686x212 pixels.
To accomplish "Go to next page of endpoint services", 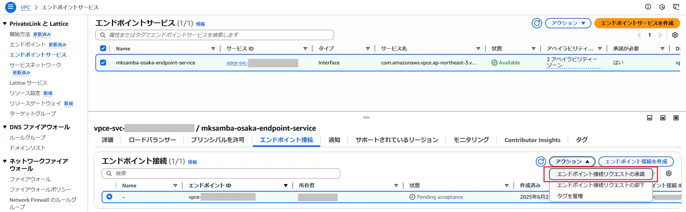I will point(660,35).
